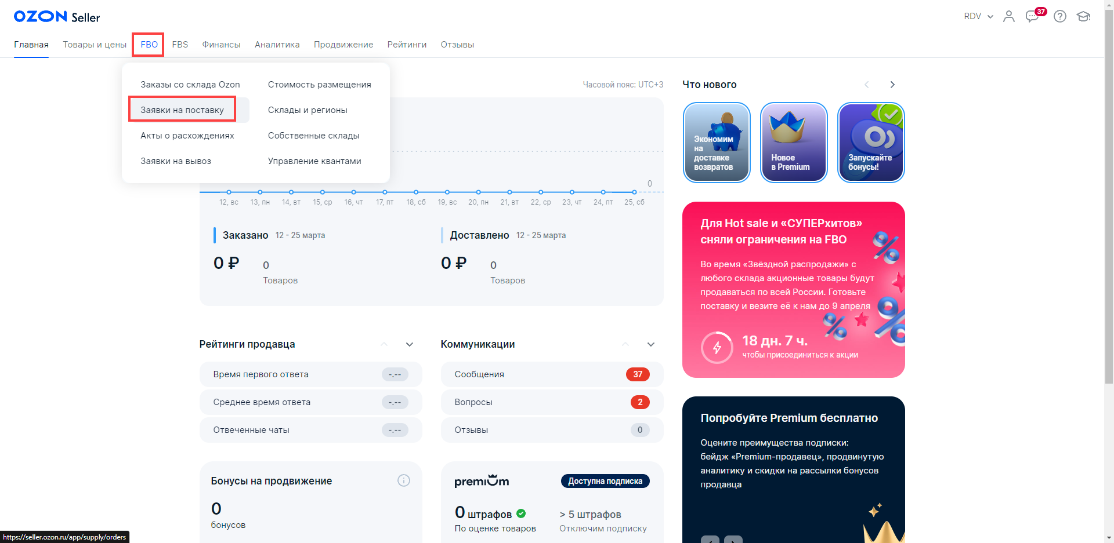1114x543 pixels.
Task: Open the Новое в Premium story
Action: pos(794,143)
